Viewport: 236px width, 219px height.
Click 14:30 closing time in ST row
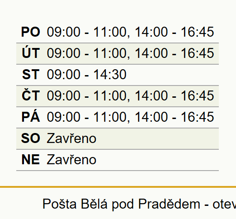pos(110,74)
